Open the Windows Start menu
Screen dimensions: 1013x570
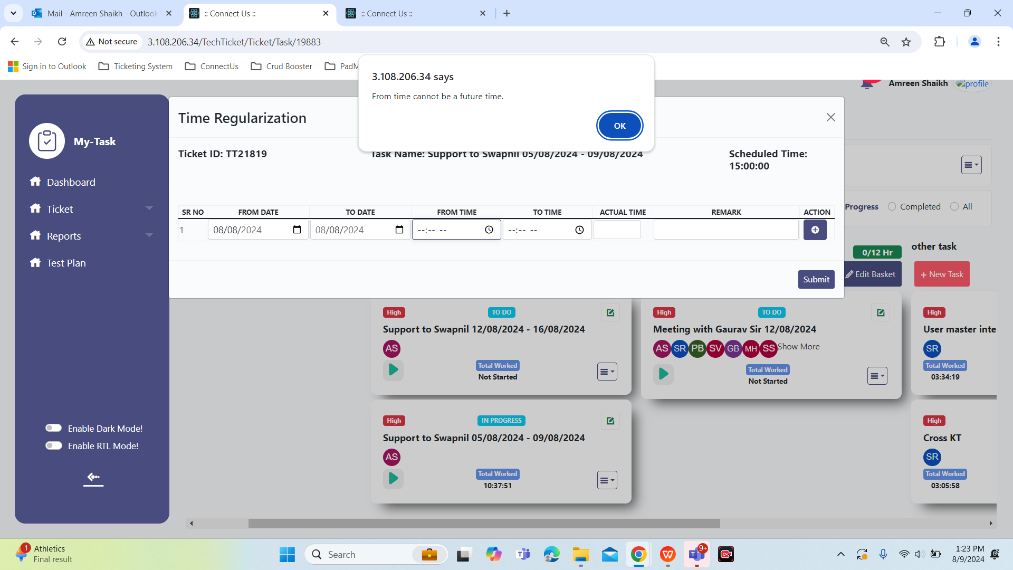point(287,554)
